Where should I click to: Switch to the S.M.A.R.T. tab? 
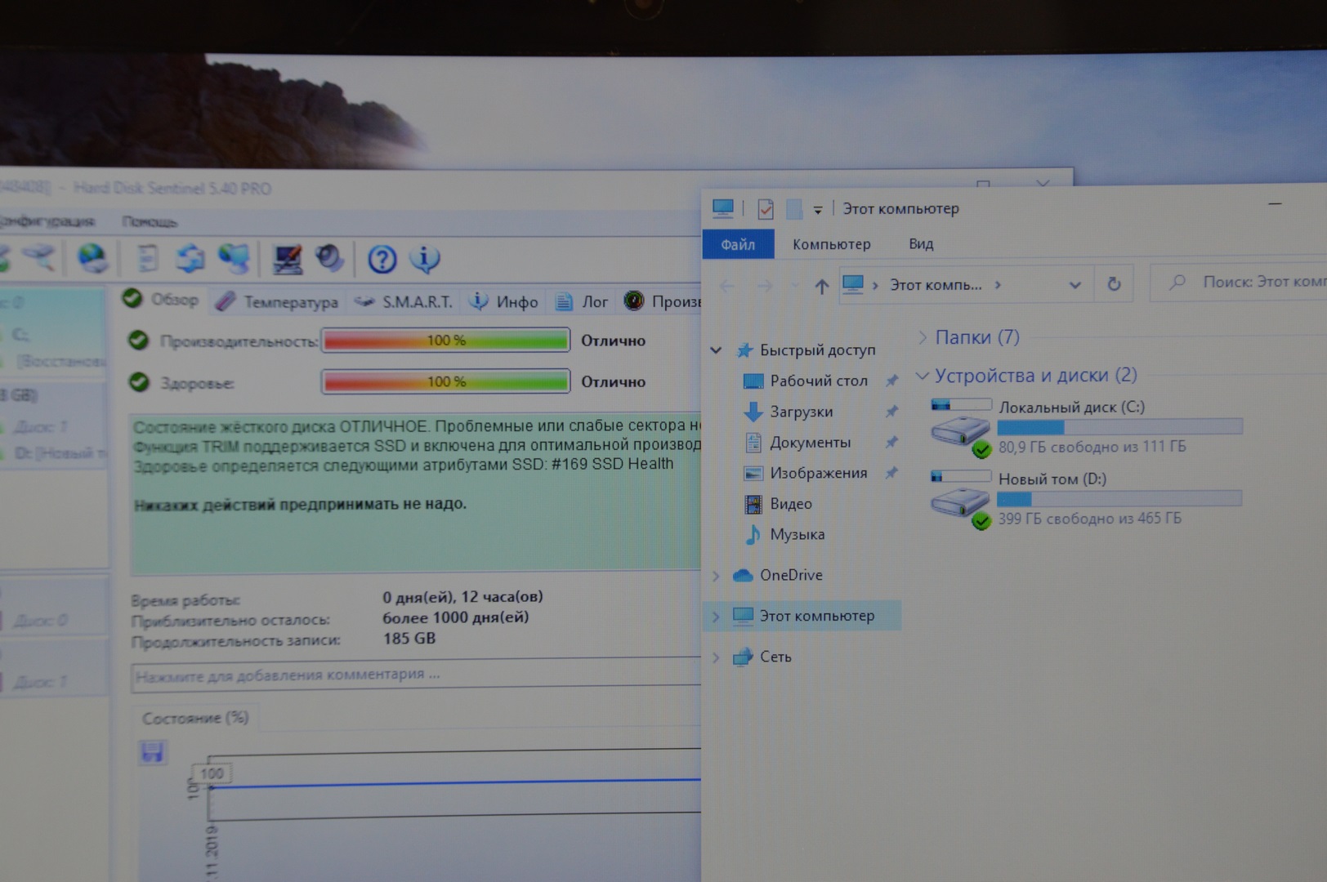(x=405, y=302)
